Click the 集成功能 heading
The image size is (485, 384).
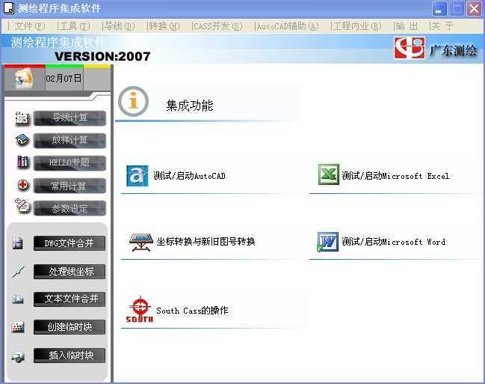[190, 106]
